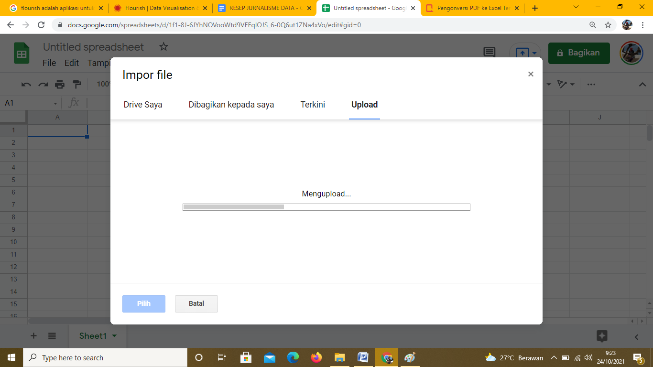Image resolution: width=653 pixels, height=367 pixels.
Task: Collapse the toolbar with chevron arrow
Action: pyautogui.click(x=642, y=85)
